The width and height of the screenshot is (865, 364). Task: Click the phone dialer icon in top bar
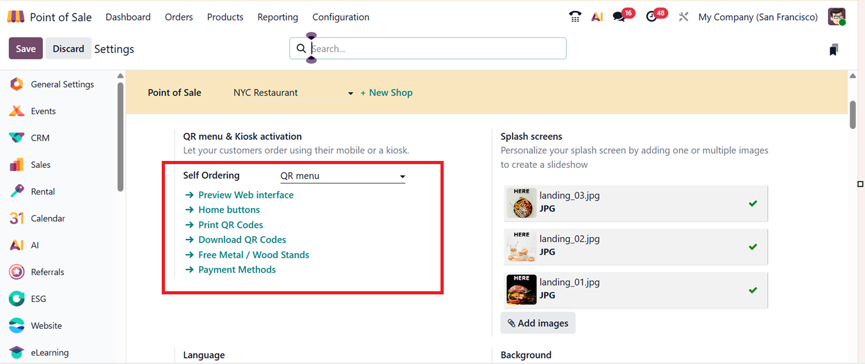[575, 17]
